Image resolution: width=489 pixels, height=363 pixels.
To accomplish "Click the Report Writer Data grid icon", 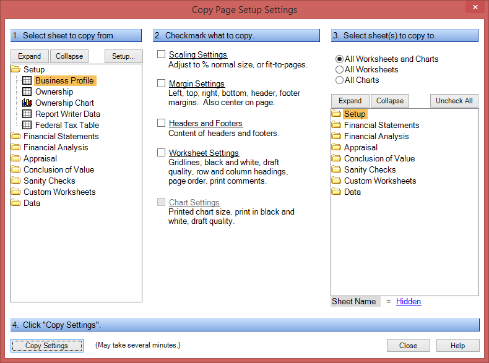I will [27, 114].
